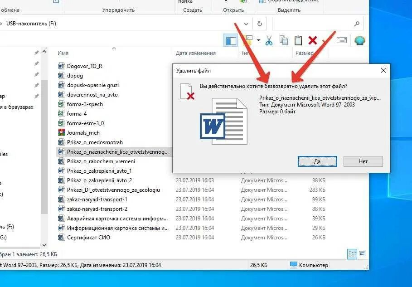Expand the address bar history dropdown

246,24
